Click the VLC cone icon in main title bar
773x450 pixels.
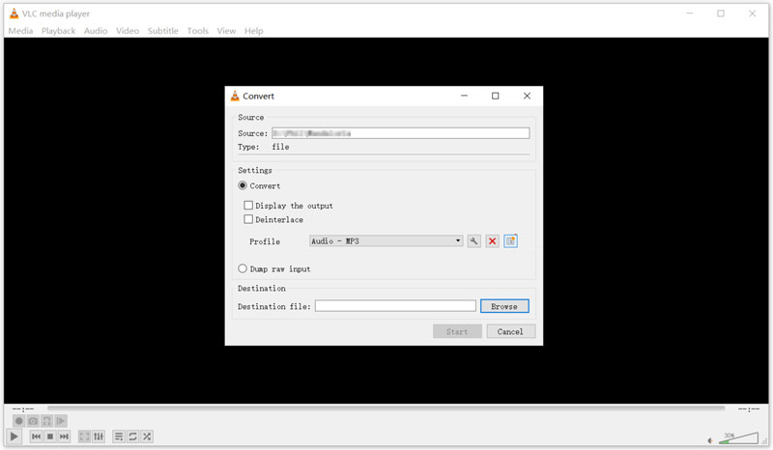pyautogui.click(x=14, y=14)
